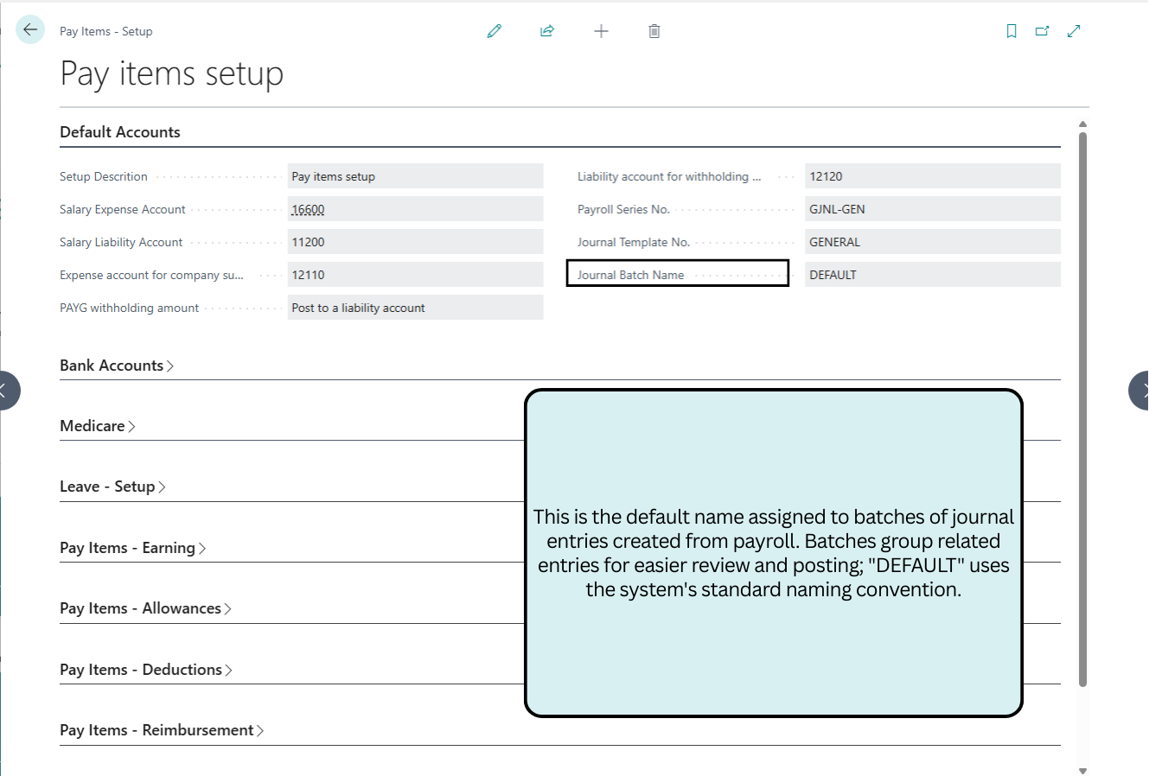The height and width of the screenshot is (776, 1149).
Task: Click the pencil edit icon
Action: (x=495, y=31)
